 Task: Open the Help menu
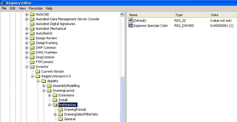[x=49, y=8]
